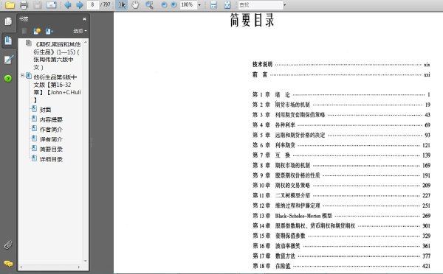443x274 pixels.
Task: Open the Bookmarks panel icon
Action: pyautogui.click(x=8, y=41)
